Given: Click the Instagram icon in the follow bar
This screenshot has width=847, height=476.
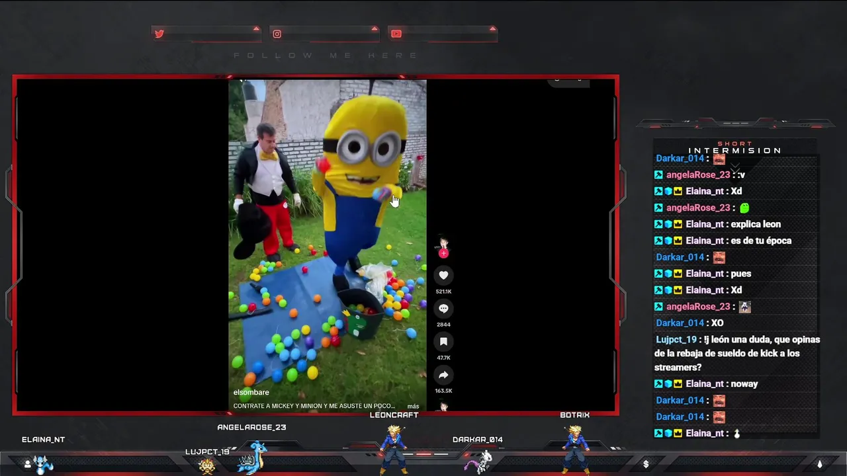Looking at the screenshot, I should (277, 34).
